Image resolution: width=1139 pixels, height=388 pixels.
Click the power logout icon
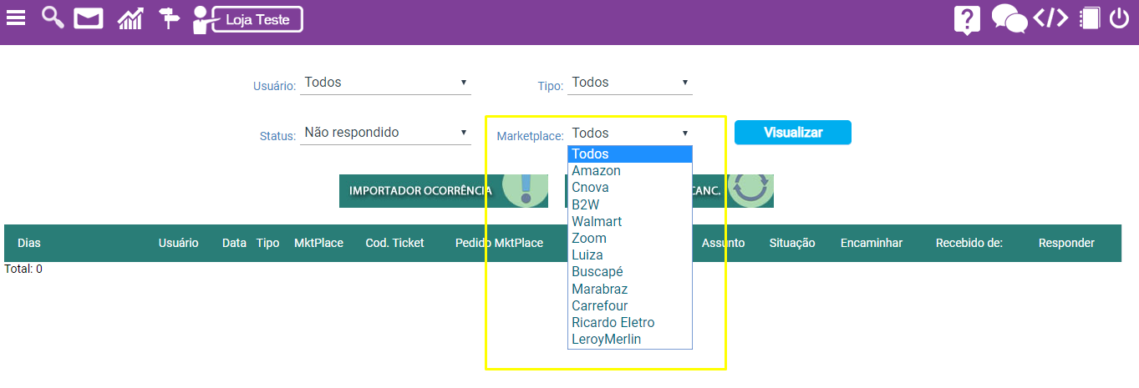coord(1120,18)
